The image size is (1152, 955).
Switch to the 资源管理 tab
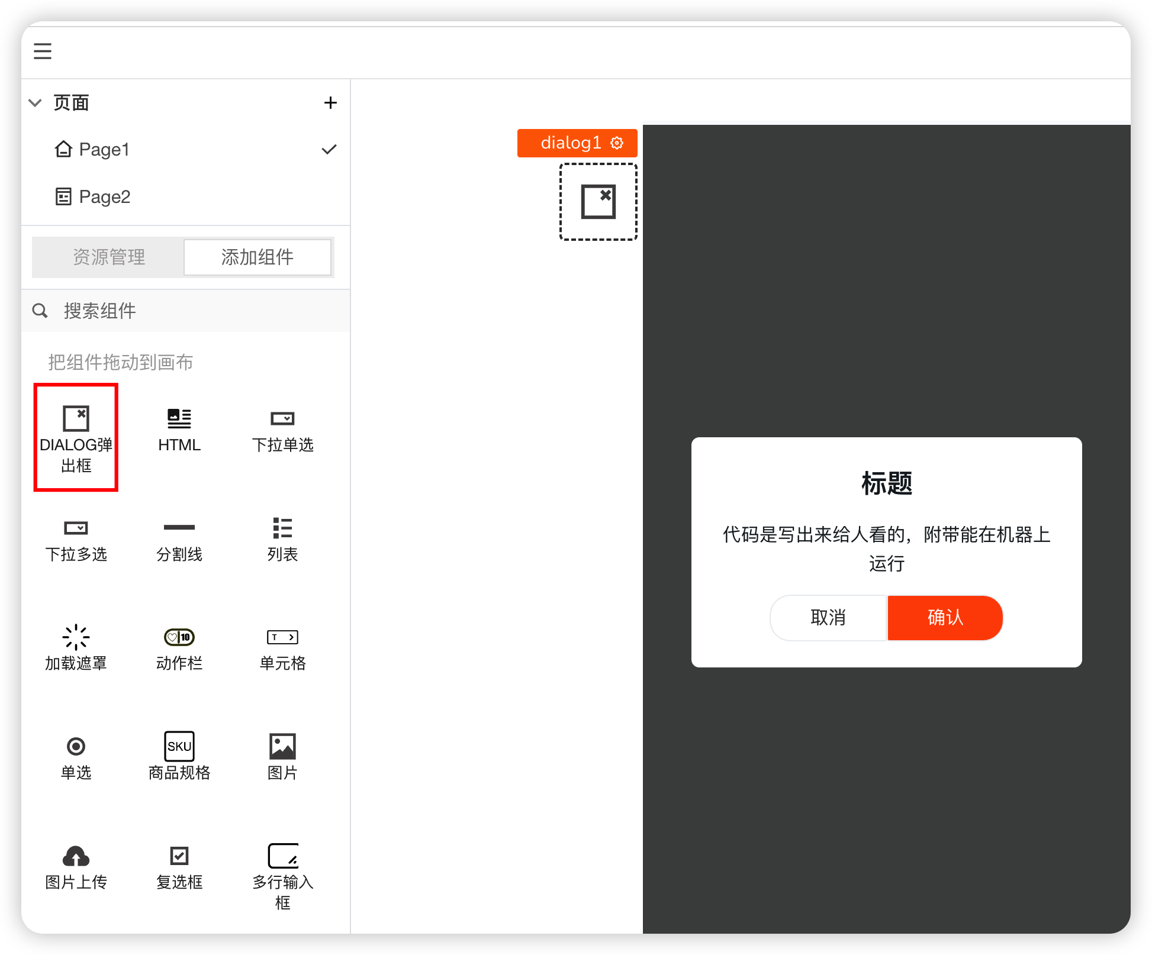pos(108,257)
